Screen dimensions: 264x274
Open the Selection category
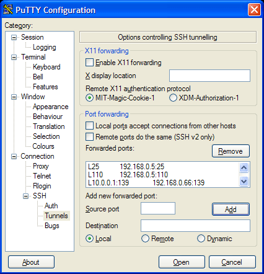point(46,136)
